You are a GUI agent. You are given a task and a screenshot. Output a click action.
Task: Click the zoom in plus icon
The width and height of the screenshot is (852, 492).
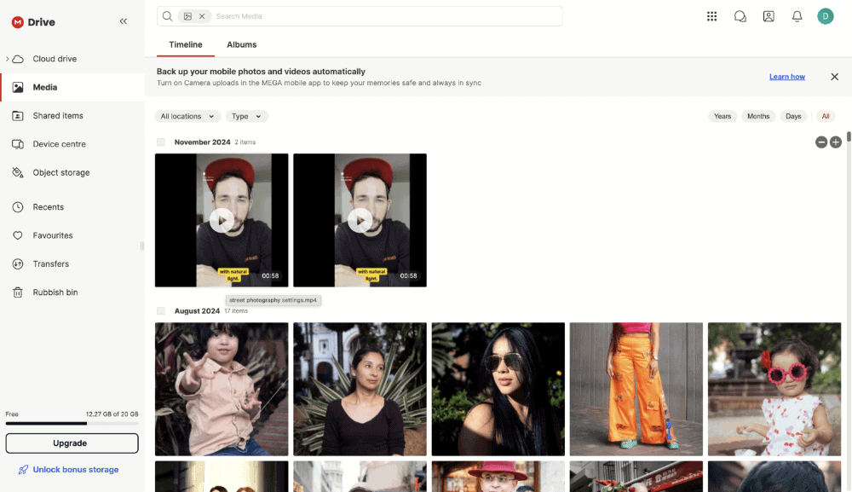coord(836,142)
